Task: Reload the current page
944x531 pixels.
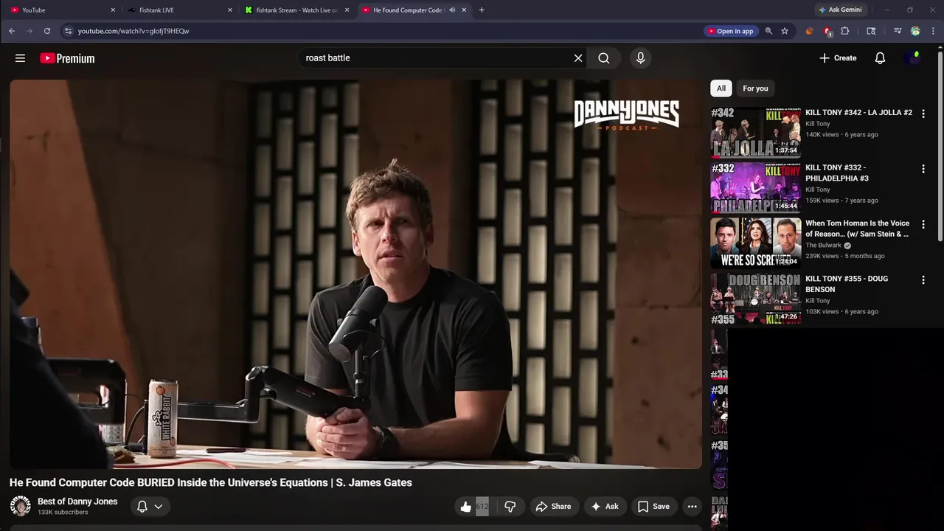Action: (47, 31)
